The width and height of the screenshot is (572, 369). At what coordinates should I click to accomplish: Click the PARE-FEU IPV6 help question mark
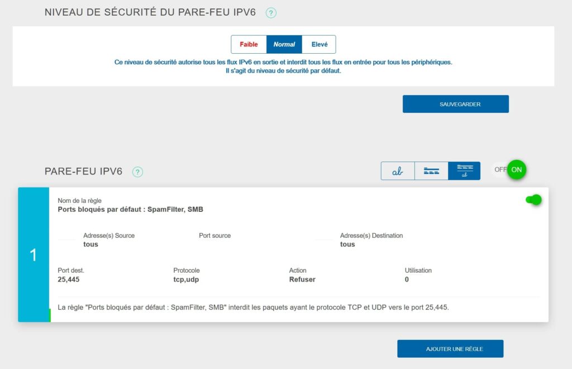[137, 172]
